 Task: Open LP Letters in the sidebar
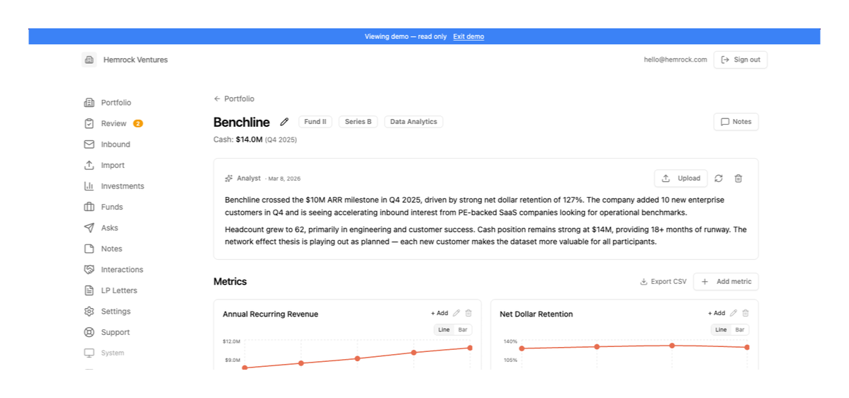(118, 290)
